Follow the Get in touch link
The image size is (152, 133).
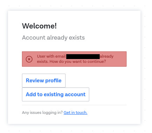76,113
